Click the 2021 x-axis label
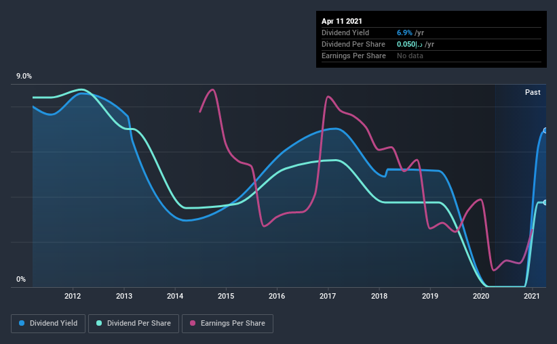The width and height of the screenshot is (557, 344). (532, 296)
